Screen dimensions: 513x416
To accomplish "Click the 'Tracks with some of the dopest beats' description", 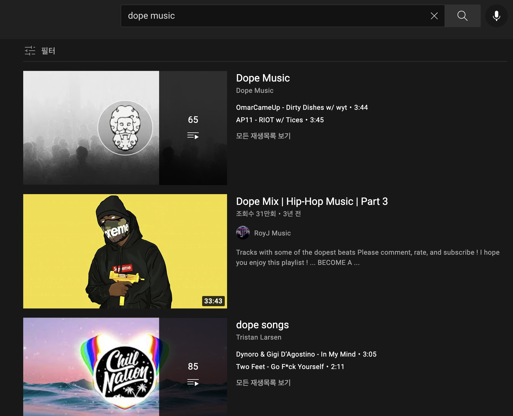I will click(x=368, y=258).
